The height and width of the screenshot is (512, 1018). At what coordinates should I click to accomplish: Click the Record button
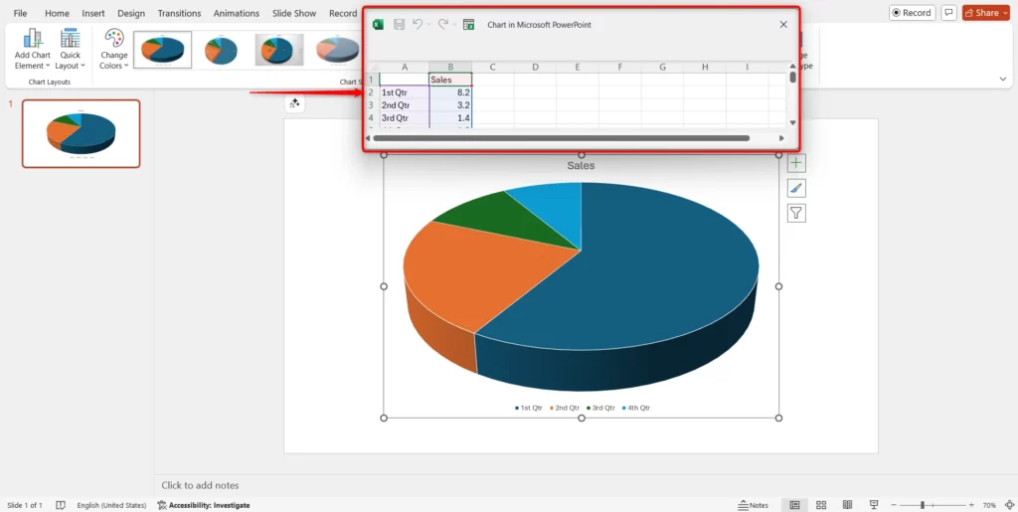click(911, 13)
